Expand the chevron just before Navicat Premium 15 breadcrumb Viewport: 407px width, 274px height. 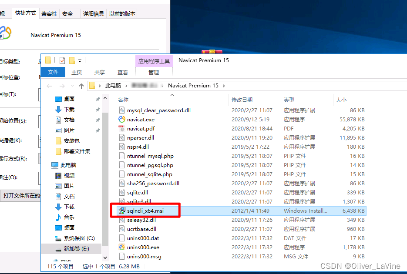(162, 86)
